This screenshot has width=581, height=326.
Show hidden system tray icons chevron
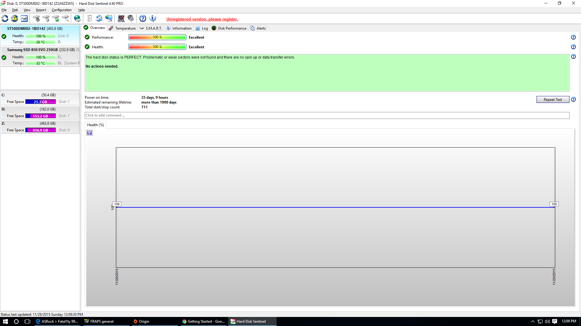click(x=533, y=321)
